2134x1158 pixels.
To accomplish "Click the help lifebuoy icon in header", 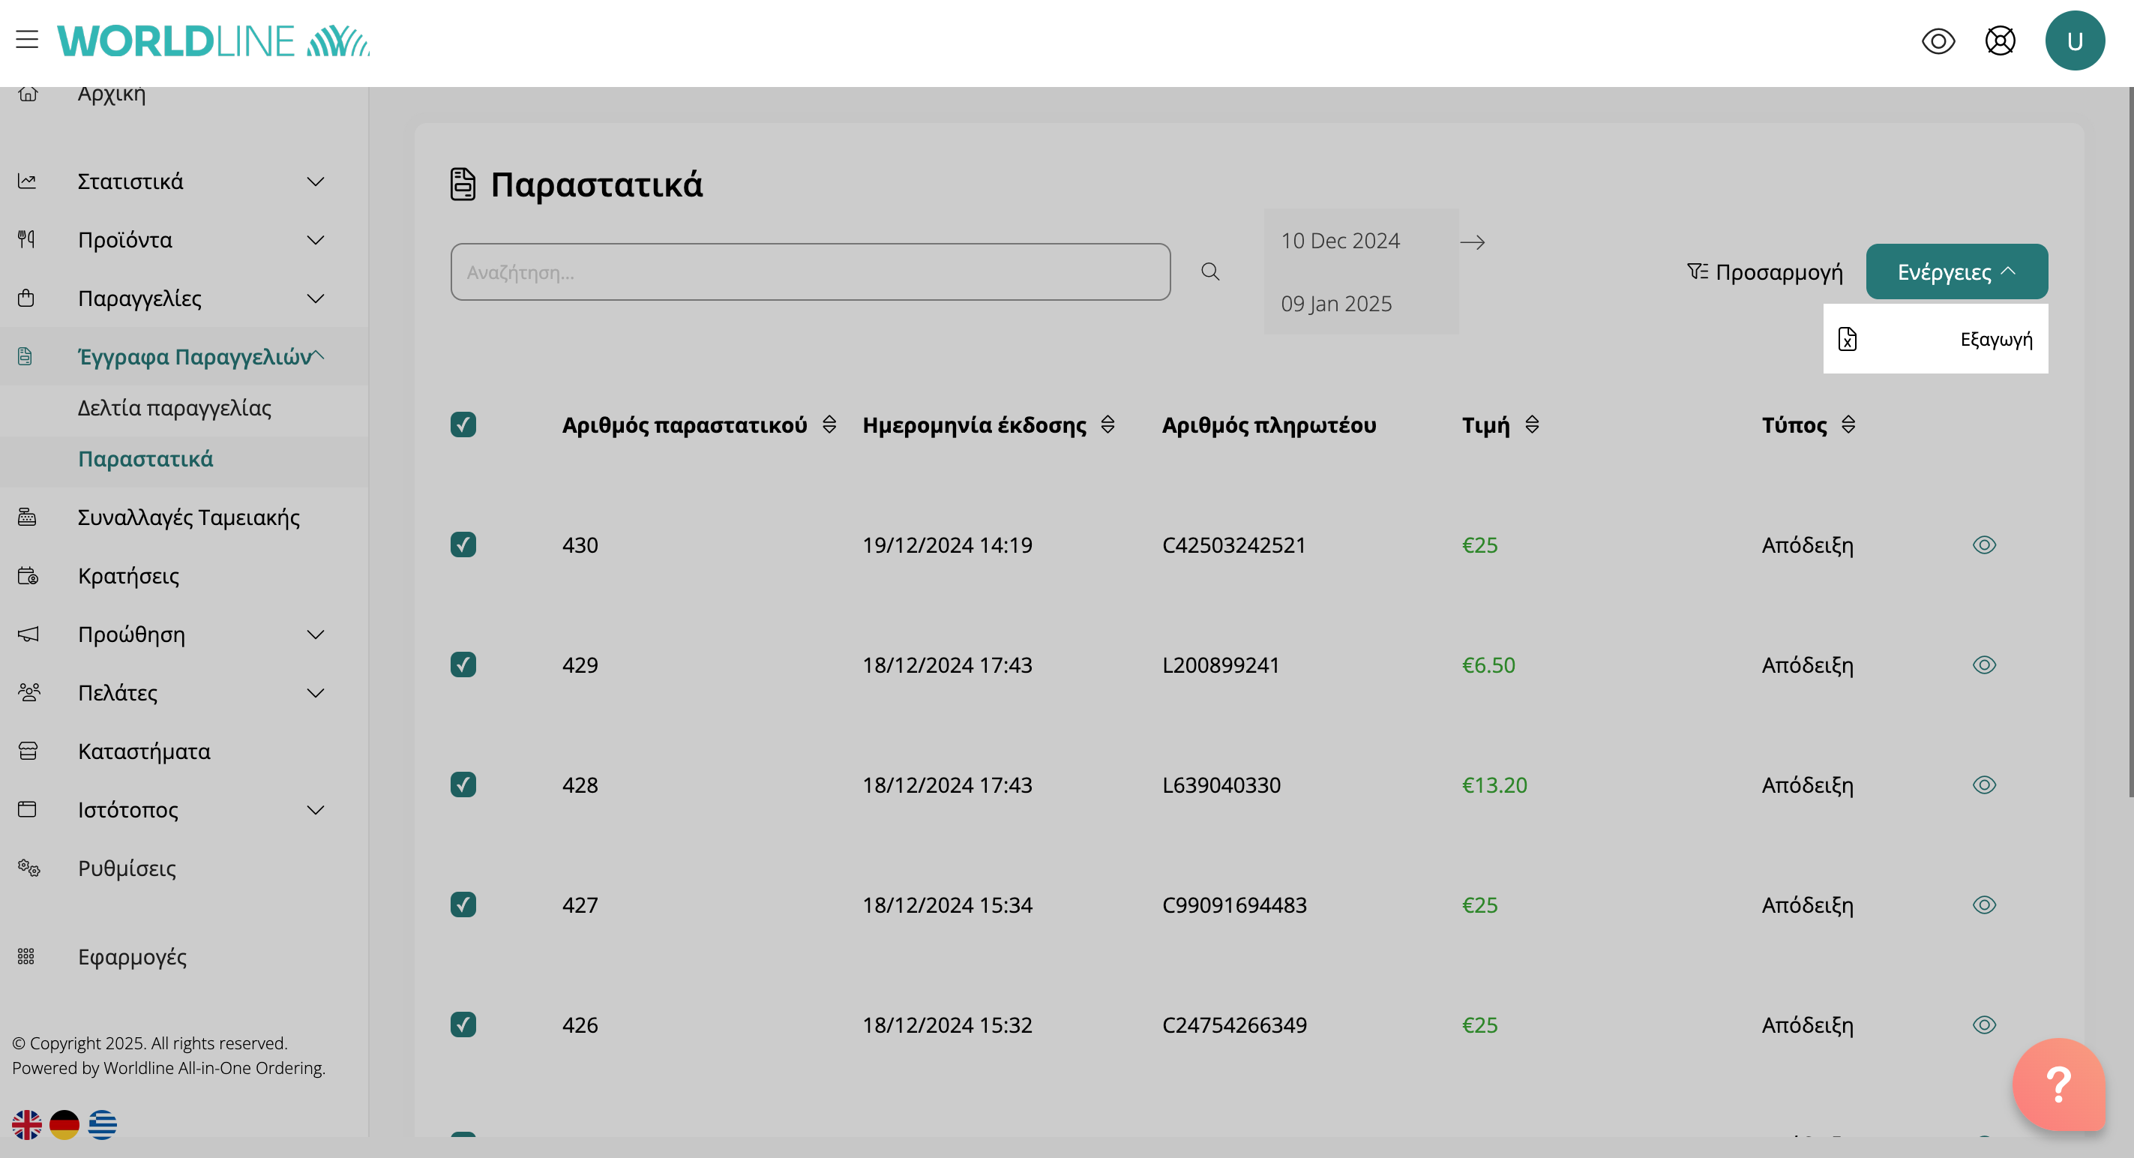I will point(2000,40).
